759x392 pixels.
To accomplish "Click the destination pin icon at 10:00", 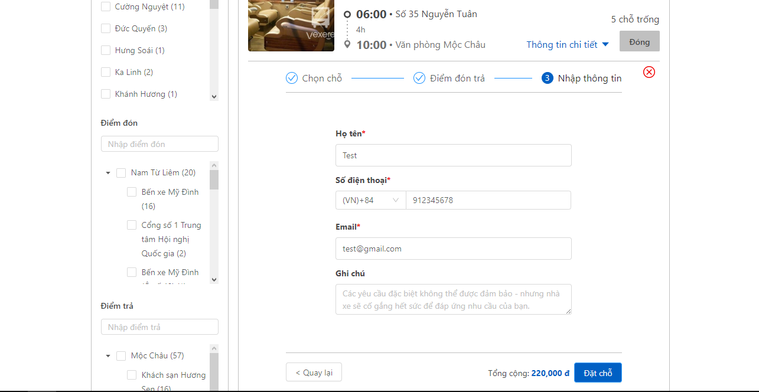I will tap(347, 44).
